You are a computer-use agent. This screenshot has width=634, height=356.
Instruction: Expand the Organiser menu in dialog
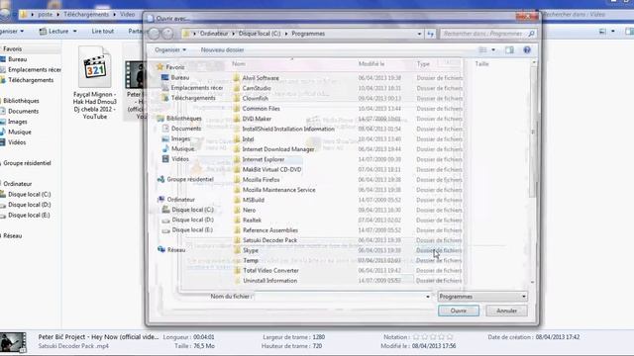click(170, 50)
